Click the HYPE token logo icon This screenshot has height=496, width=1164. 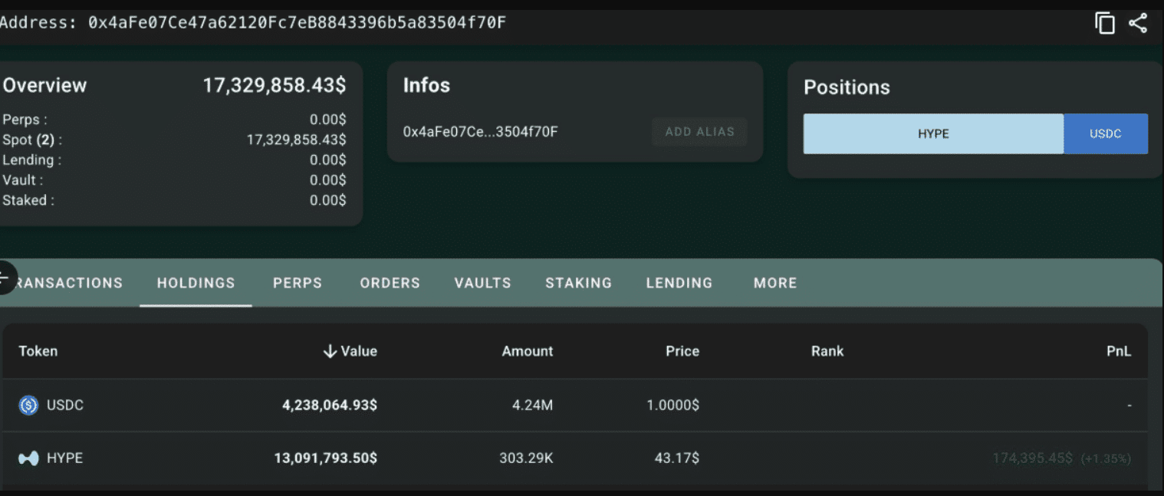(x=28, y=458)
